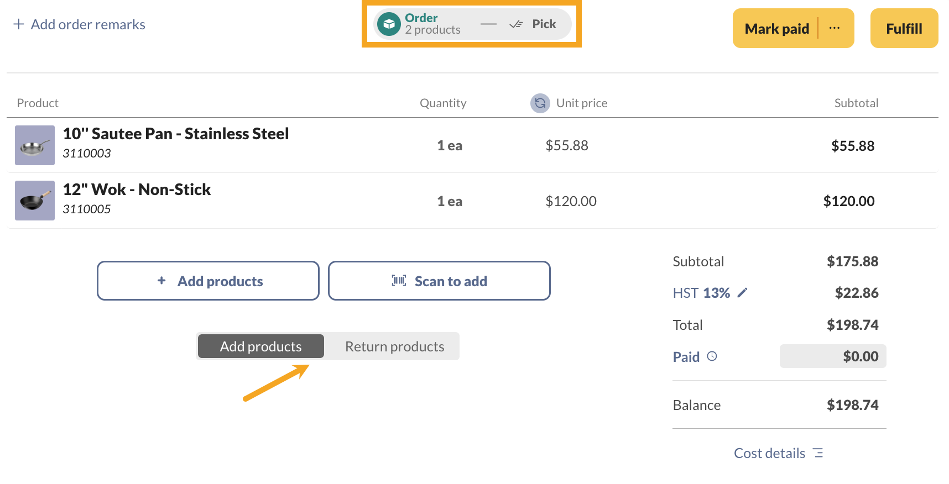This screenshot has height=484, width=949.
Task: Open Mark paid more options ellipsis
Action: click(835, 28)
